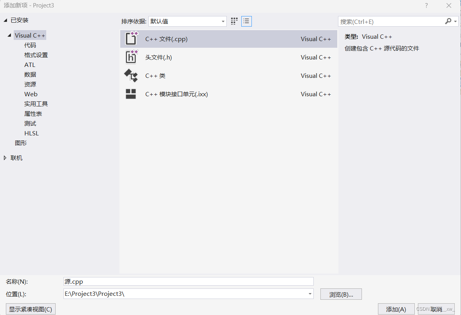Open the search options dropdown arrow
461x315 pixels.
click(x=456, y=22)
